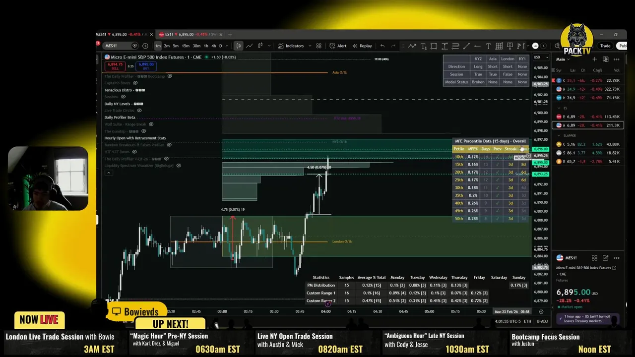635x357 pixels.
Task: Open the timeframe interval dropdown arrow
Action: click(x=227, y=46)
